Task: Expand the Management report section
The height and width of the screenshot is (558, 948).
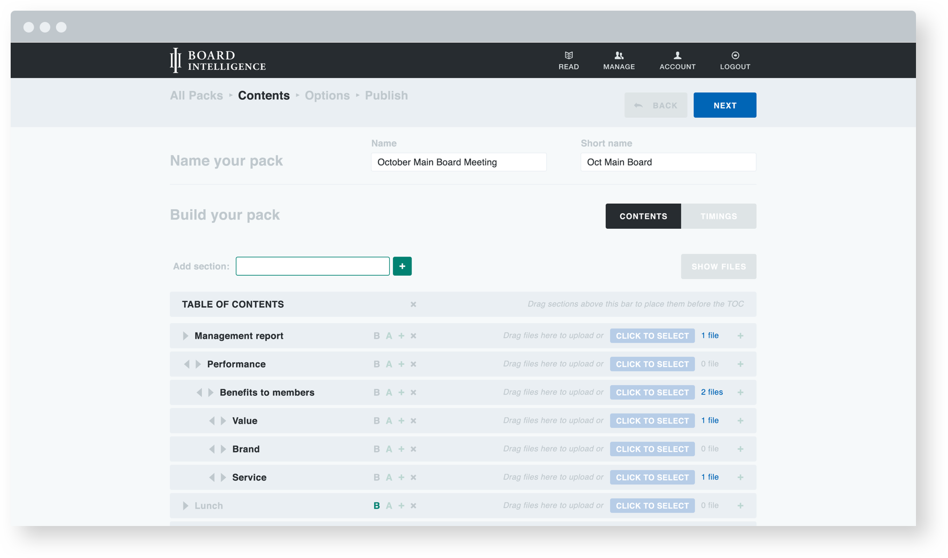Action: (185, 336)
